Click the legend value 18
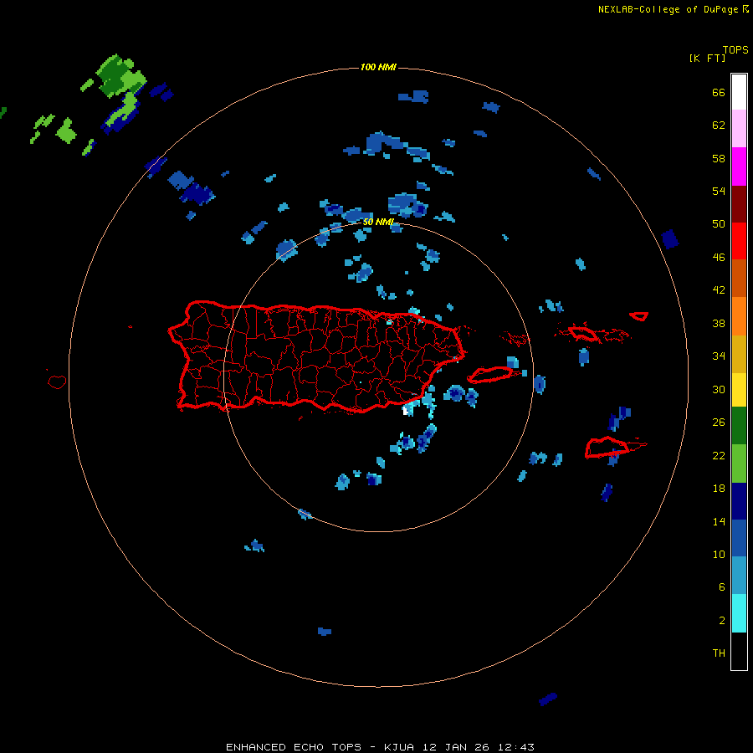This screenshot has height=753, width=753. pyautogui.click(x=719, y=489)
